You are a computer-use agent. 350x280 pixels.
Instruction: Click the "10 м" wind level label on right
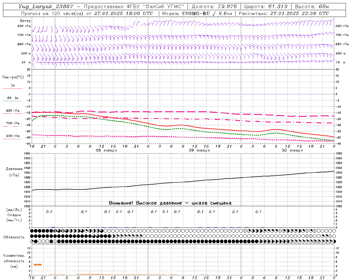tap(340, 62)
